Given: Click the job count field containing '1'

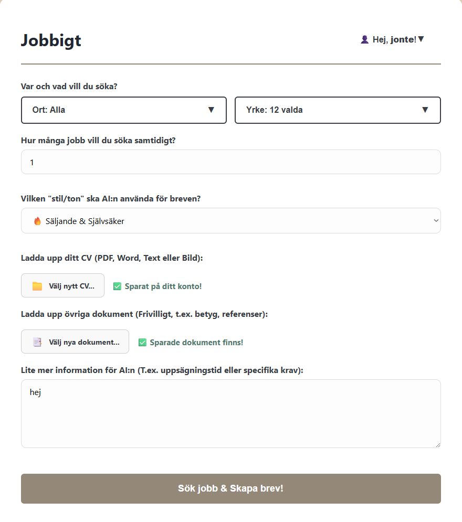Looking at the screenshot, I should coord(230,162).
